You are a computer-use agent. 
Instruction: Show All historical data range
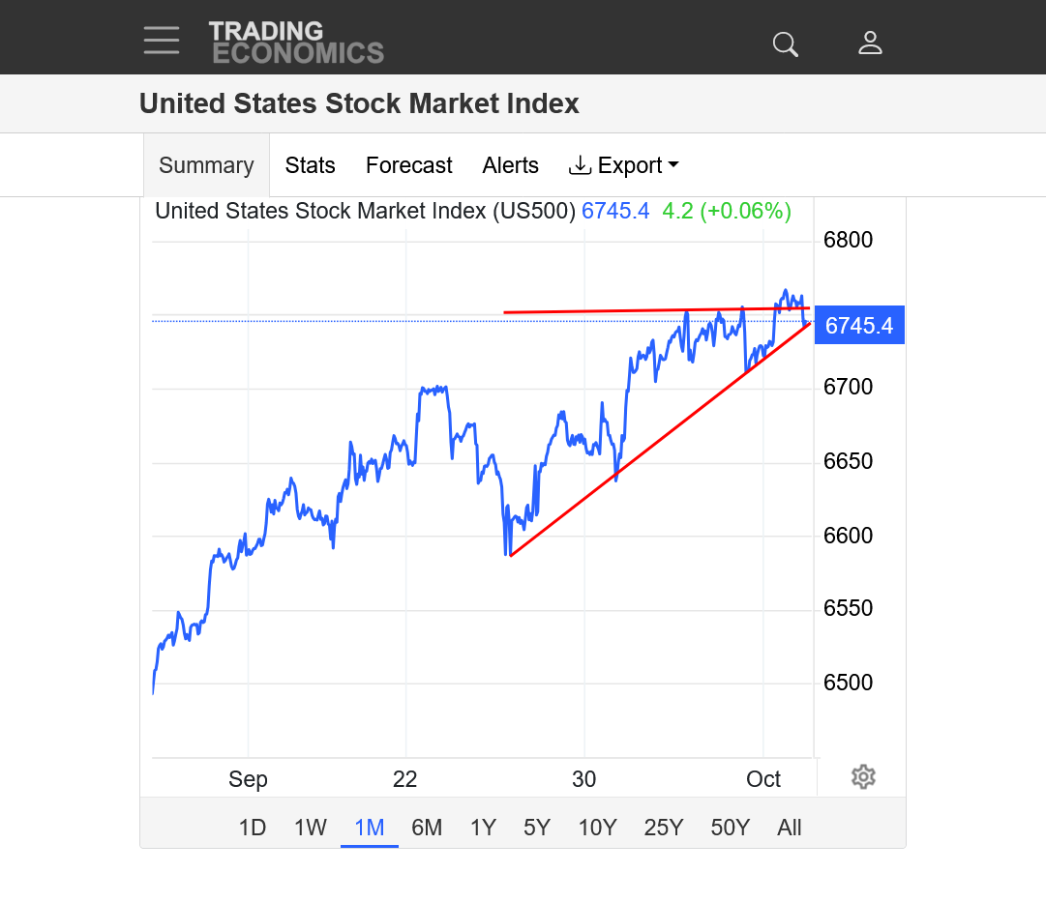(x=790, y=828)
